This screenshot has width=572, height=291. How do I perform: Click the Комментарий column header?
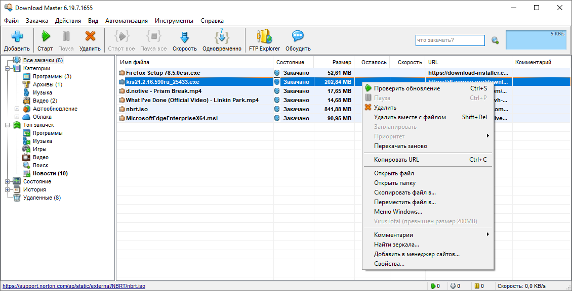[541, 62]
